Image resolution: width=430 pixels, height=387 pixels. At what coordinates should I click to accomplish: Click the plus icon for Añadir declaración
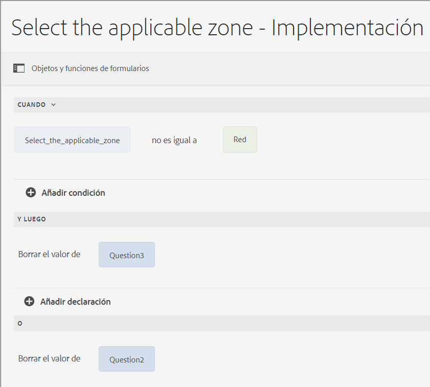30,302
